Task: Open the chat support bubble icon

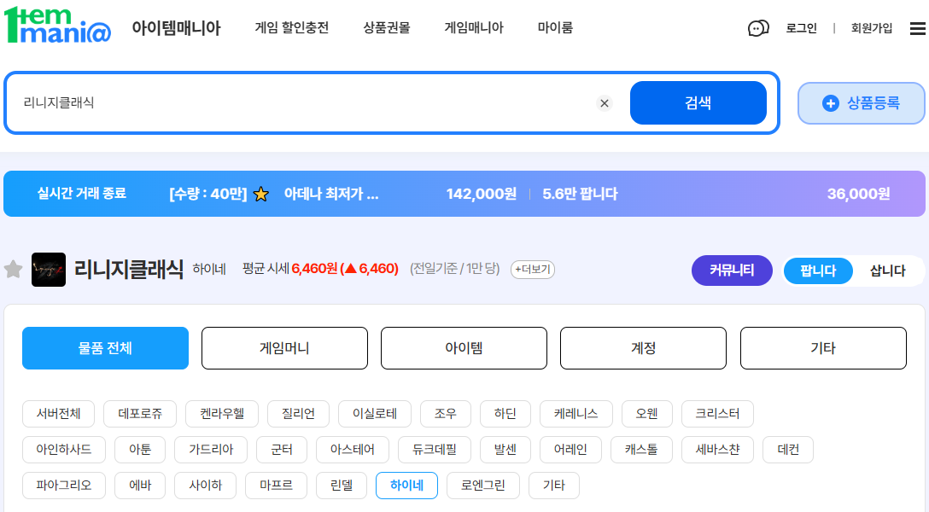Action: [x=758, y=28]
